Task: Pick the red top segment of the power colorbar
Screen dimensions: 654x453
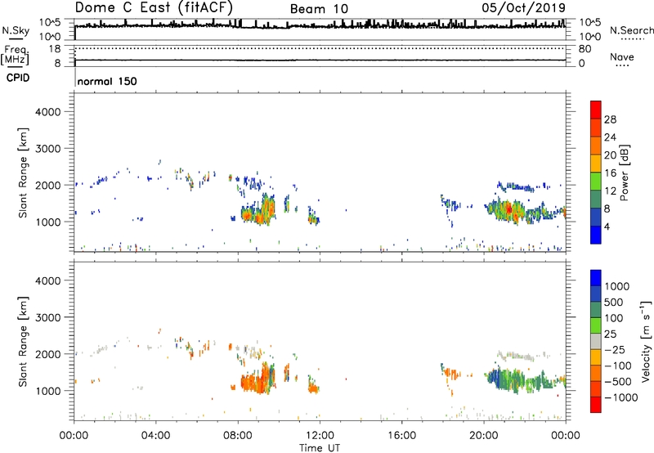Action: point(596,110)
